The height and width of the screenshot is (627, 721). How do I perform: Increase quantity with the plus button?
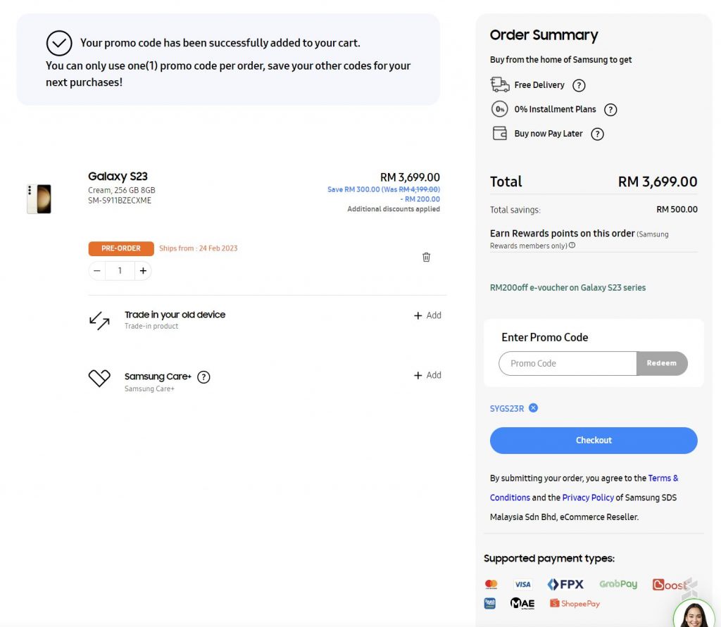point(143,271)
